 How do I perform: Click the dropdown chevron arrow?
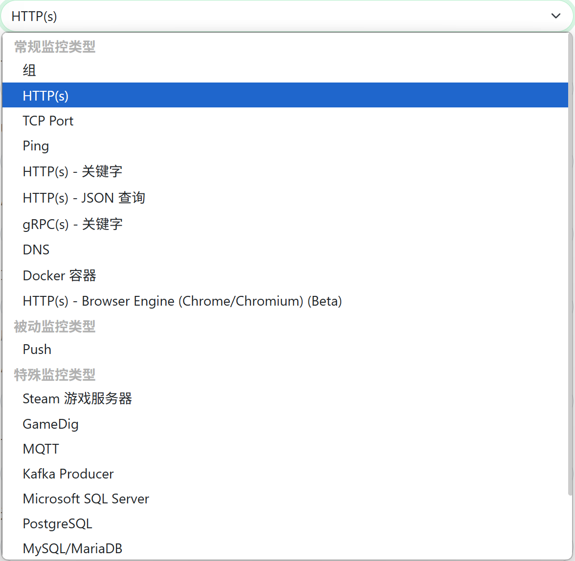(555, 16)
